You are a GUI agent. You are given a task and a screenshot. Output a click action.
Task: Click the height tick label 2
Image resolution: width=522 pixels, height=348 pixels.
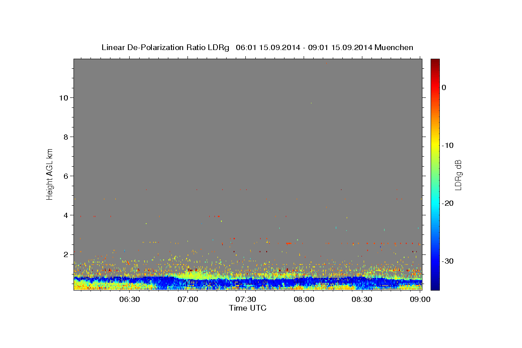(x=67, y=254)
